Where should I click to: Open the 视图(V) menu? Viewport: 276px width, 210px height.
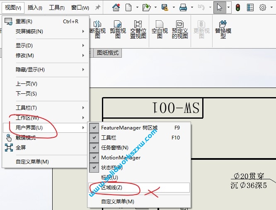pos(13,7)
